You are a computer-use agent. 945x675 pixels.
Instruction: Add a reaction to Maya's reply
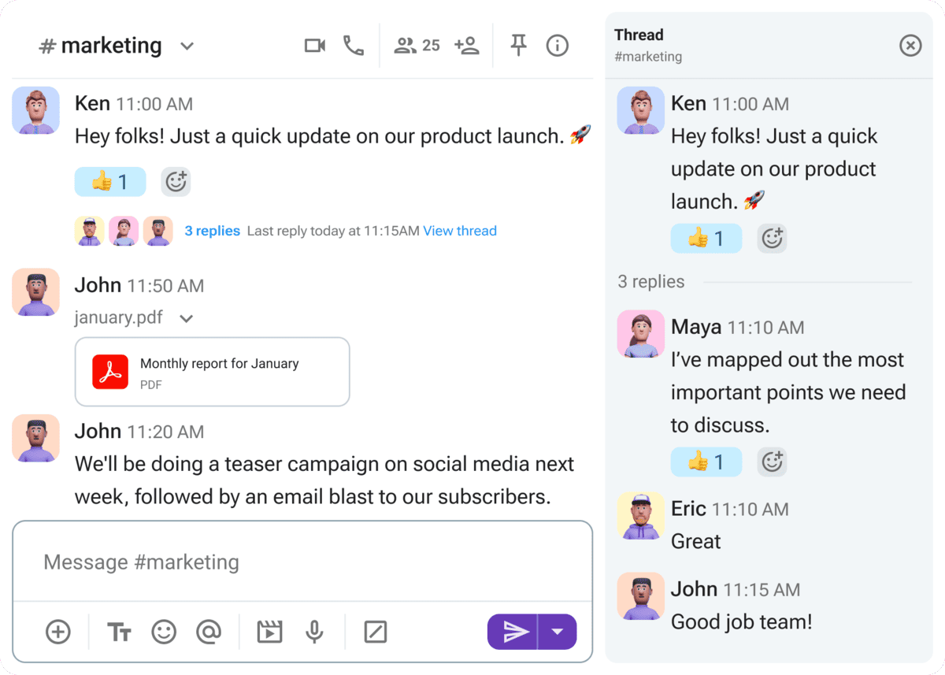(773, 462)
